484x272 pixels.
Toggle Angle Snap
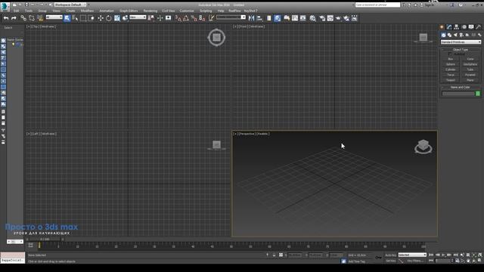(186, 18)
